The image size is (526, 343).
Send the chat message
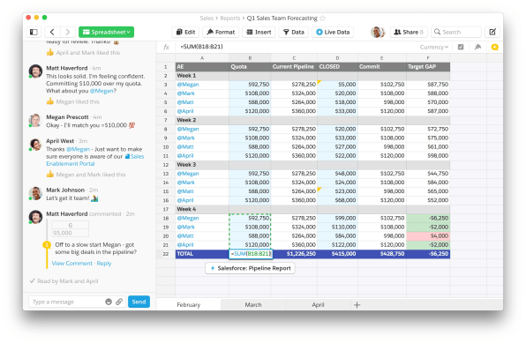point(139,302)
